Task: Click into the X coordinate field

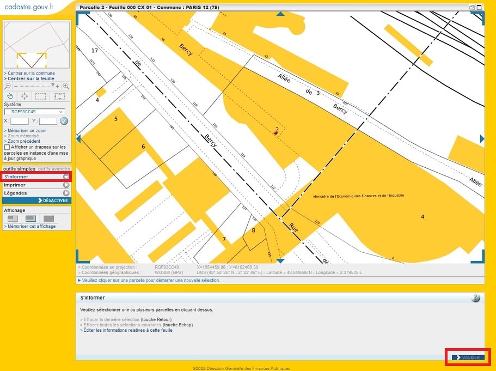Action: click(x=20, y=121)
